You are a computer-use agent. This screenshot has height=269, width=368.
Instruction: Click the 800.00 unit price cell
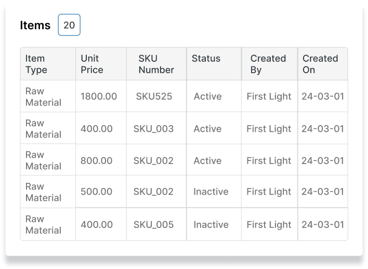point(97,161)
